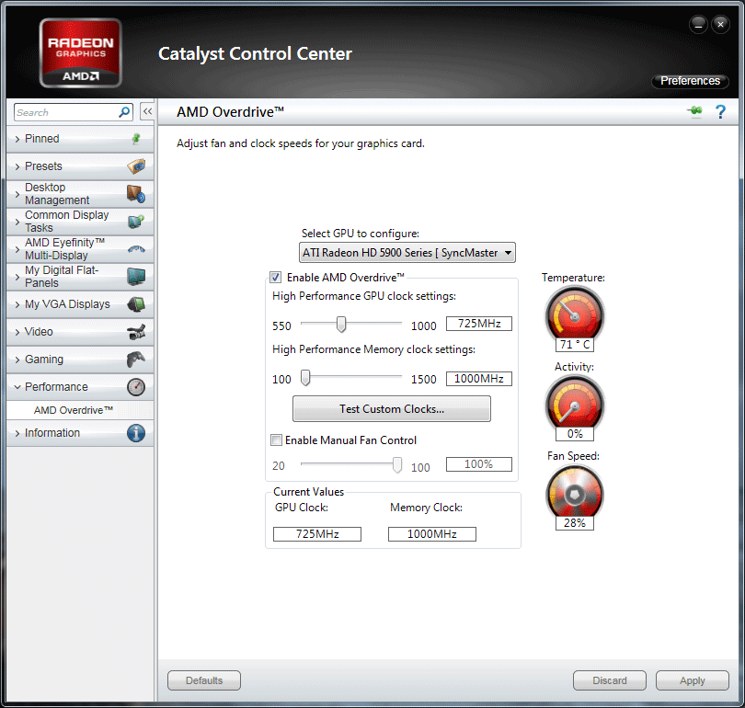Image resolution: width=745 pixels, height=708 pixels.
Task: Click the Memory clock slider handle
Action: (x=305, y=378)
